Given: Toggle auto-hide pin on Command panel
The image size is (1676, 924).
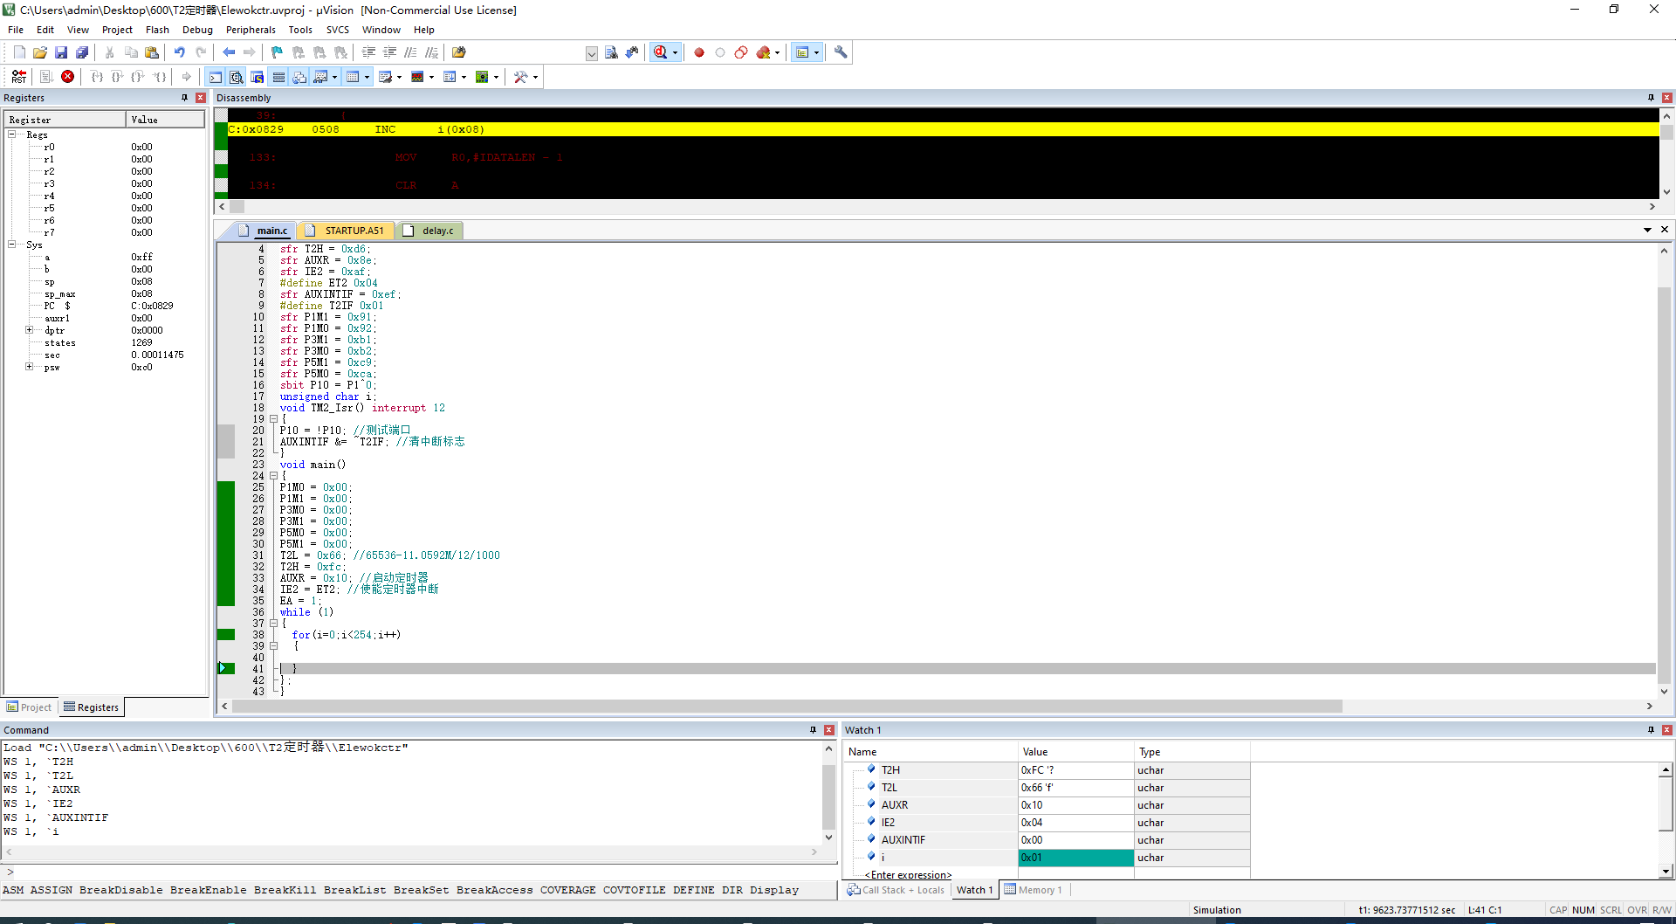Looking at the screenshot, I should coord(813,730).
